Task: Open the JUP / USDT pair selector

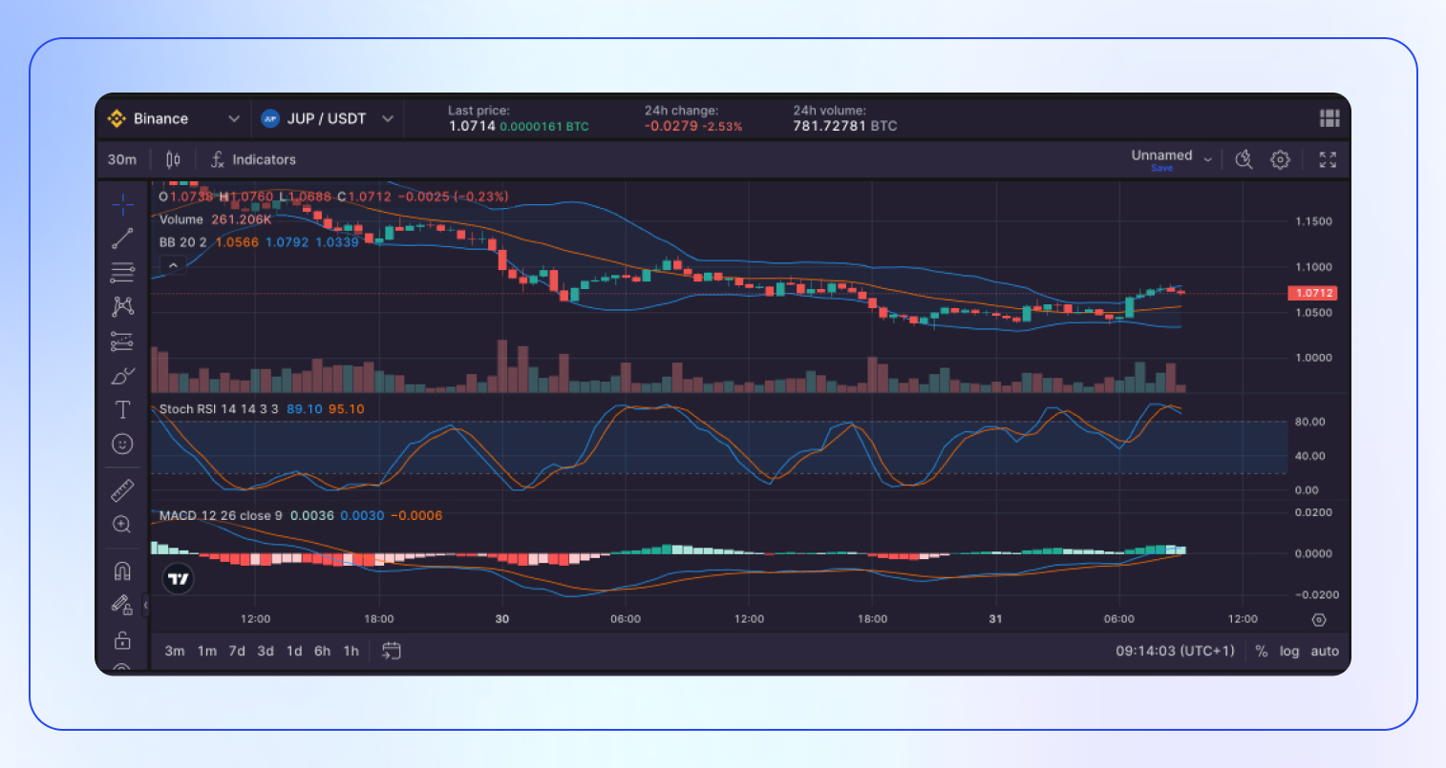Action: click(328, 118)
